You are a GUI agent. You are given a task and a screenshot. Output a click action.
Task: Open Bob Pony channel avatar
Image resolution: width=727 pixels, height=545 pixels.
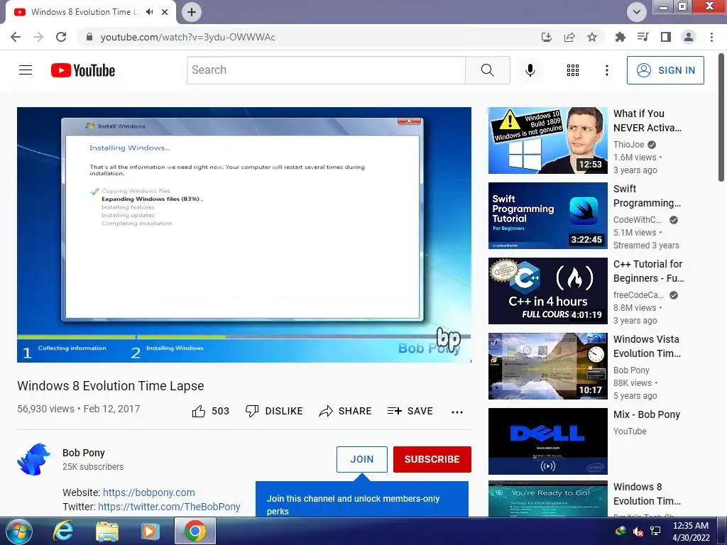pyautogui.click(x=34, y=459)
